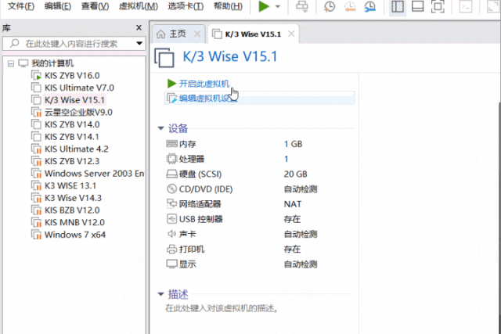Open the 帮助(H) menu
Screen dimensions: 501x334
point(228,6)
